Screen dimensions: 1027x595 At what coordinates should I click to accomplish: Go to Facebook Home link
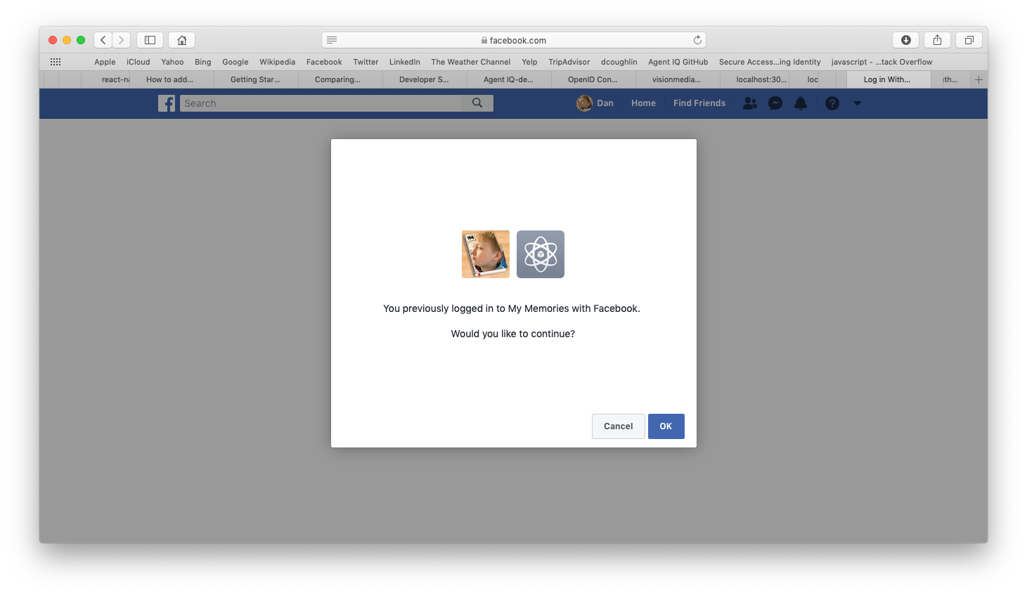(643, 103)
